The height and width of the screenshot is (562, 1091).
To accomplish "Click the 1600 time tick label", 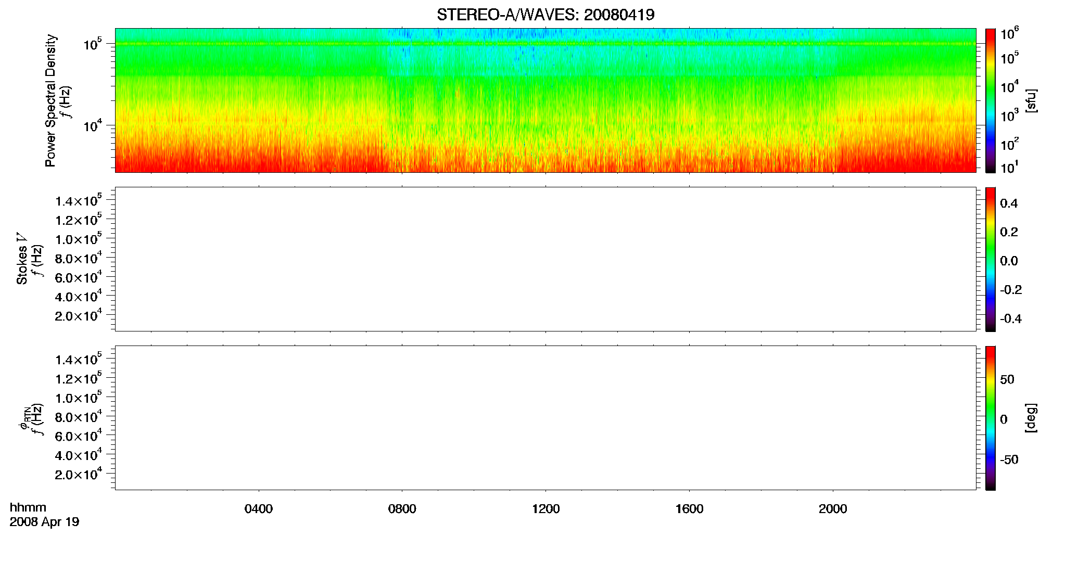I will click(x=689, y=509).
